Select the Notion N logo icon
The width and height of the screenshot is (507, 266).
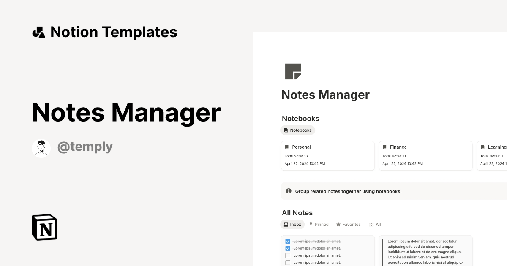tap(44, 227)
